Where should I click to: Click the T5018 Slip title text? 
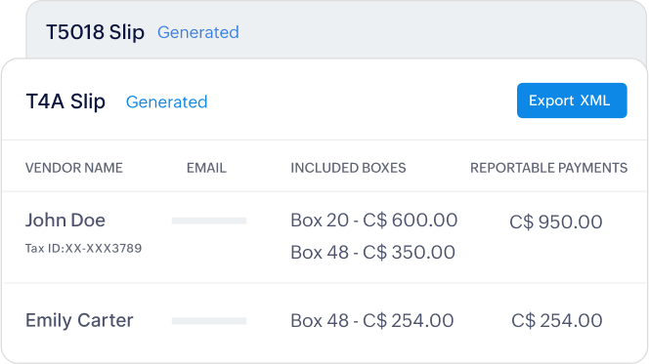pyautogui.click(x=95, y=32)
